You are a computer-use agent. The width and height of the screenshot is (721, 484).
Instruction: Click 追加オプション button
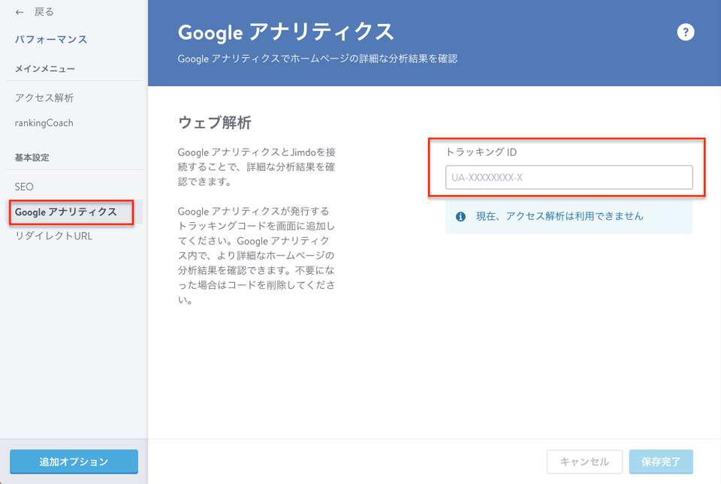[74, 461]
